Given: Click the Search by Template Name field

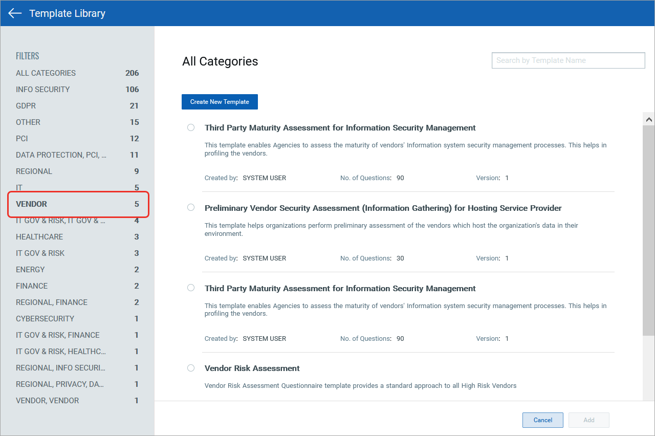Looking at the screenshot, I should pyautogui.click(x=568, y=60).
